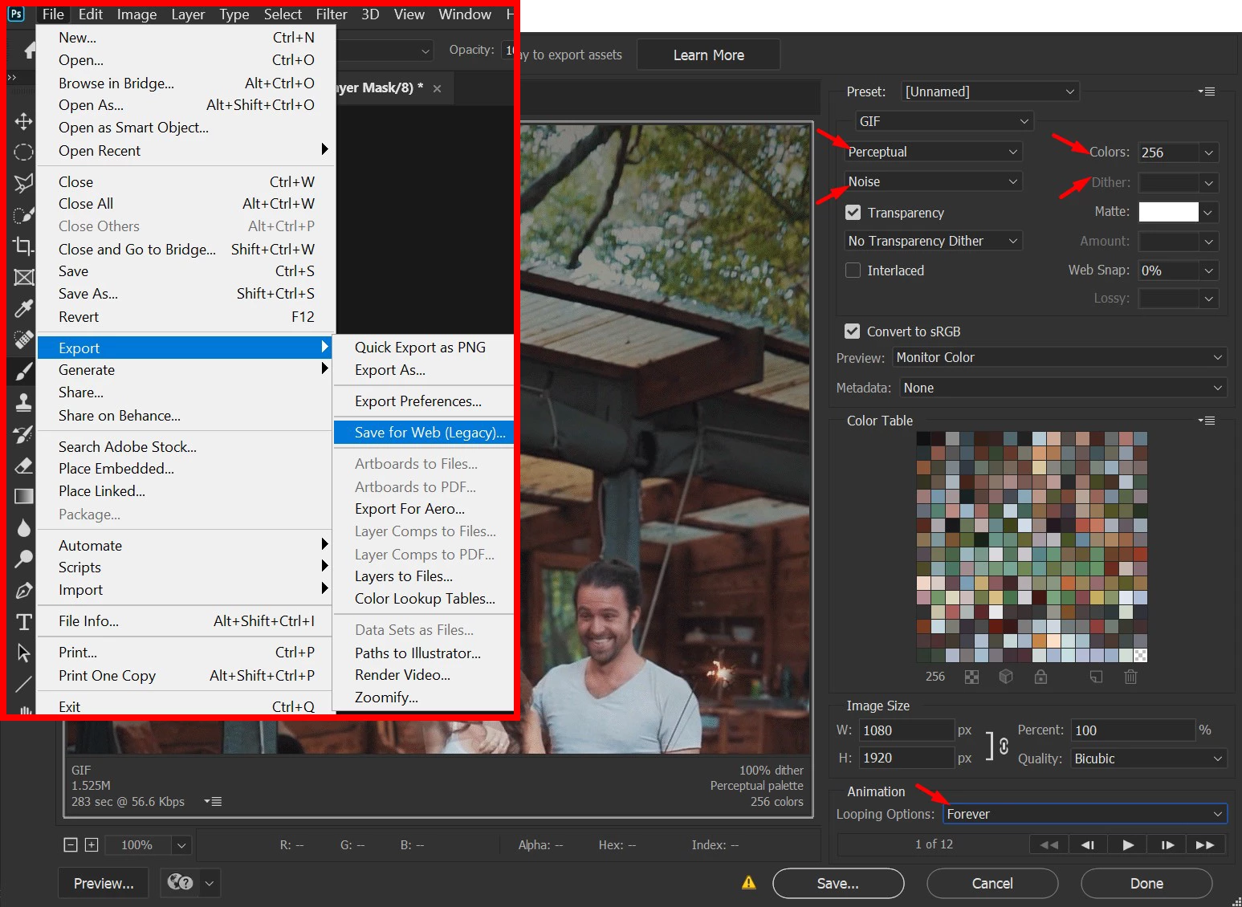Toggle the Transparency checkbox
This screenshot has width=1242, height=907.
[x=853, y=213]
